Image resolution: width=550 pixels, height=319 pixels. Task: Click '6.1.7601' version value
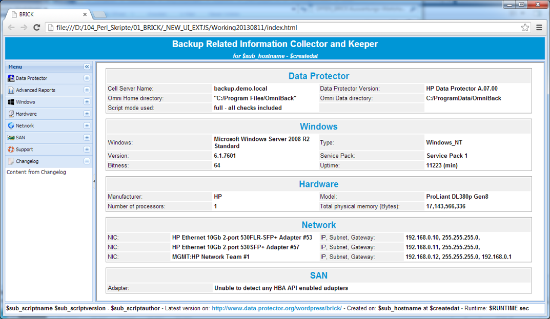point(225,156)
